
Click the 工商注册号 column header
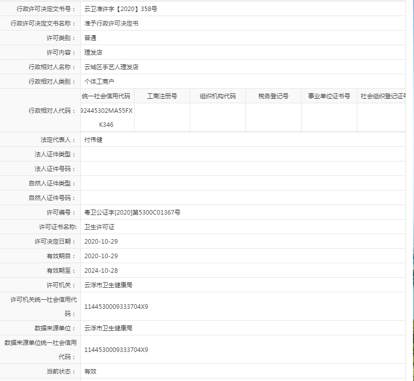163,95
